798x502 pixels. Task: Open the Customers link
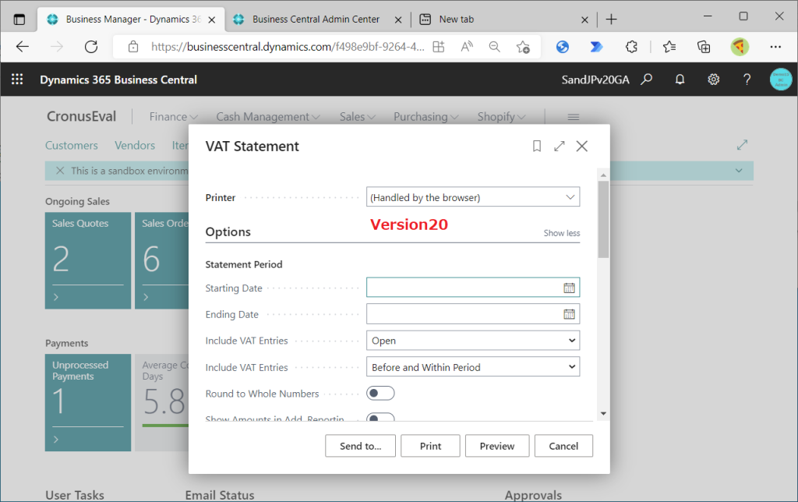coord(71,146)
